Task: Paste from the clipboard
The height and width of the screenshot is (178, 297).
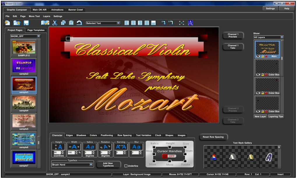Action: tap(71, 23)
